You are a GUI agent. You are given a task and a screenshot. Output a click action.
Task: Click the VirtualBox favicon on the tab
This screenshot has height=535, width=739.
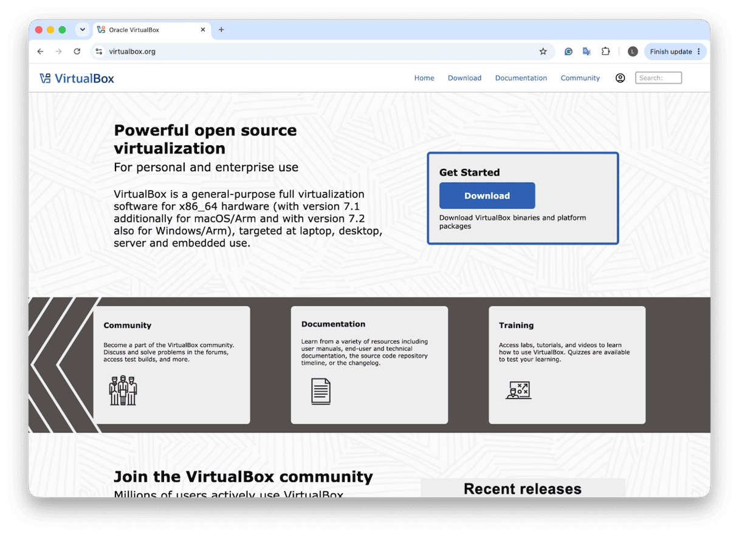click(101, 30)
